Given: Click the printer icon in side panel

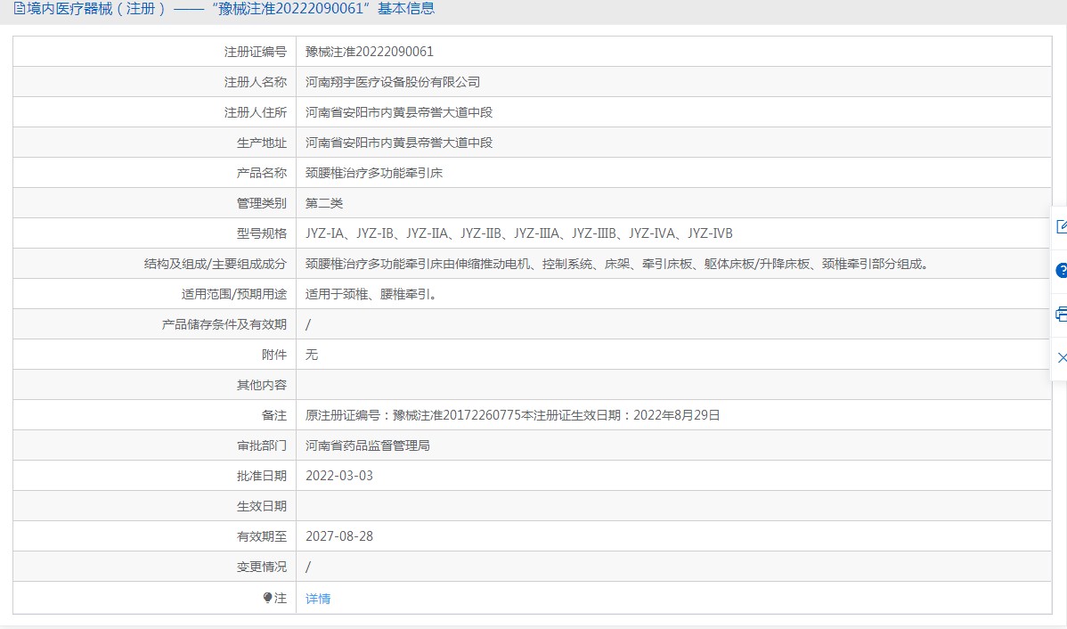Looking at the screenshot, I should click(x=1062, y=314).
